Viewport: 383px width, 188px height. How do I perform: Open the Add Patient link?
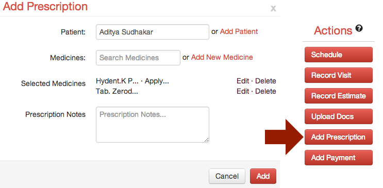(239, 32)
